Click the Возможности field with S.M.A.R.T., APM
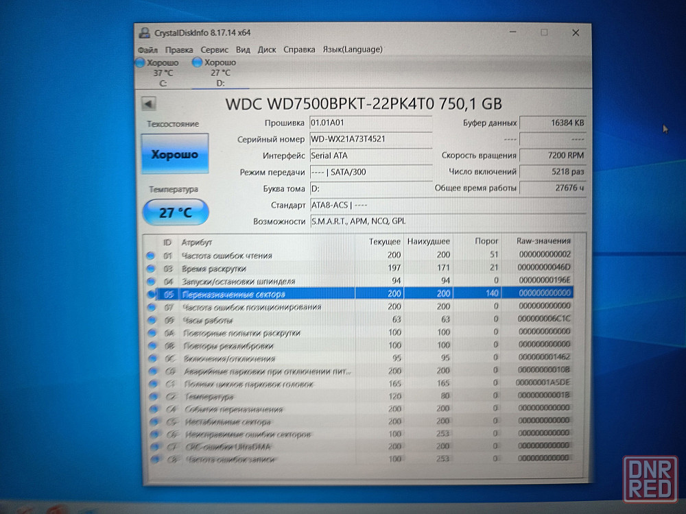 (447, 221)
